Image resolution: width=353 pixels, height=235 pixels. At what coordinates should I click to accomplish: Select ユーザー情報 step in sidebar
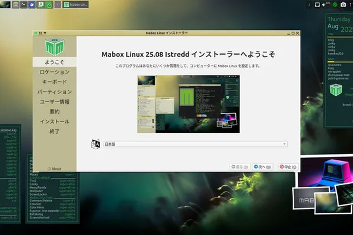pyautogui.click(x=54, y=102)
